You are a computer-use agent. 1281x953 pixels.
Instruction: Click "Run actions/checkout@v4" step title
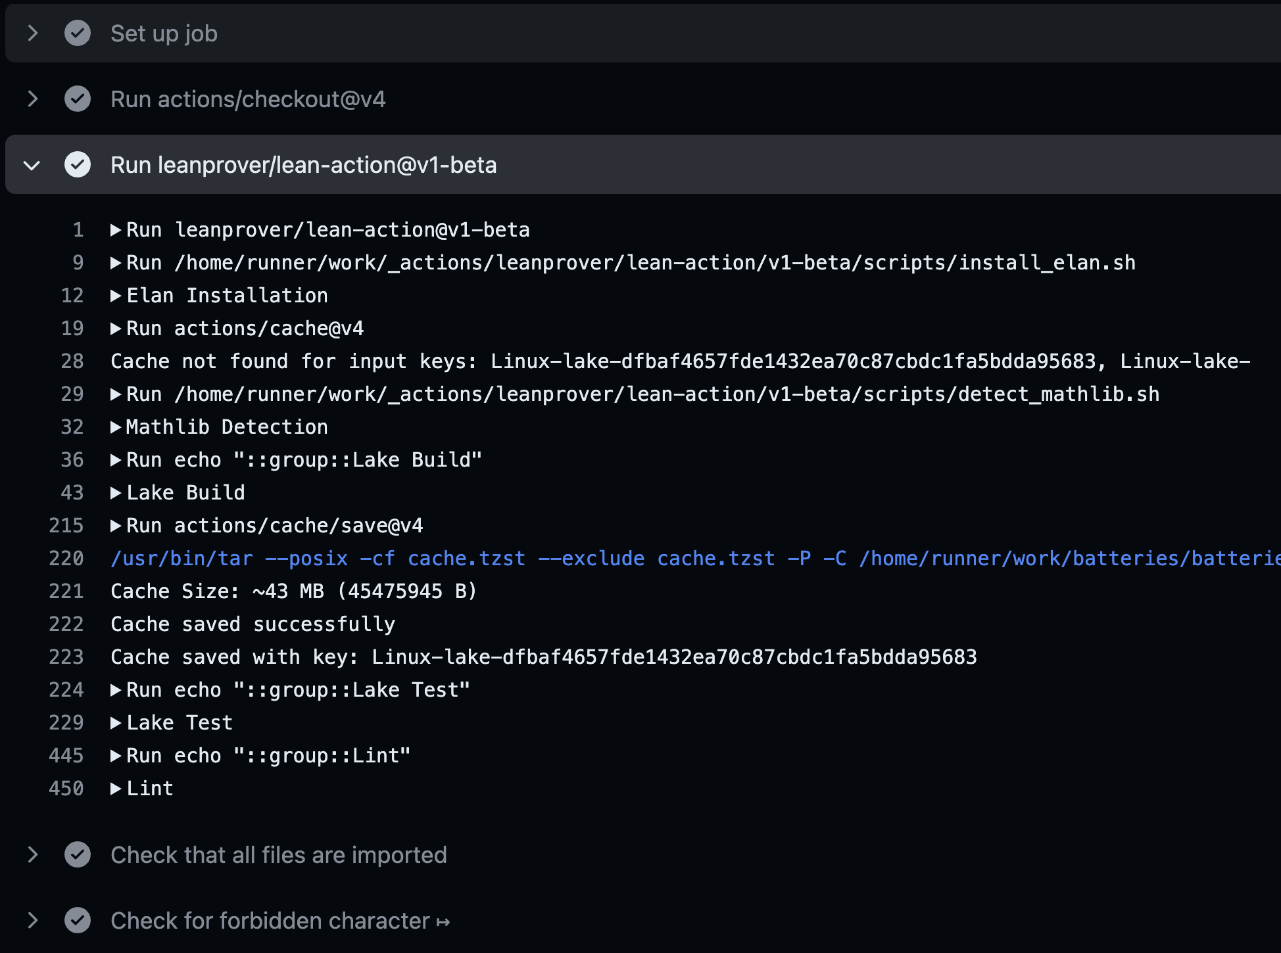248,99
